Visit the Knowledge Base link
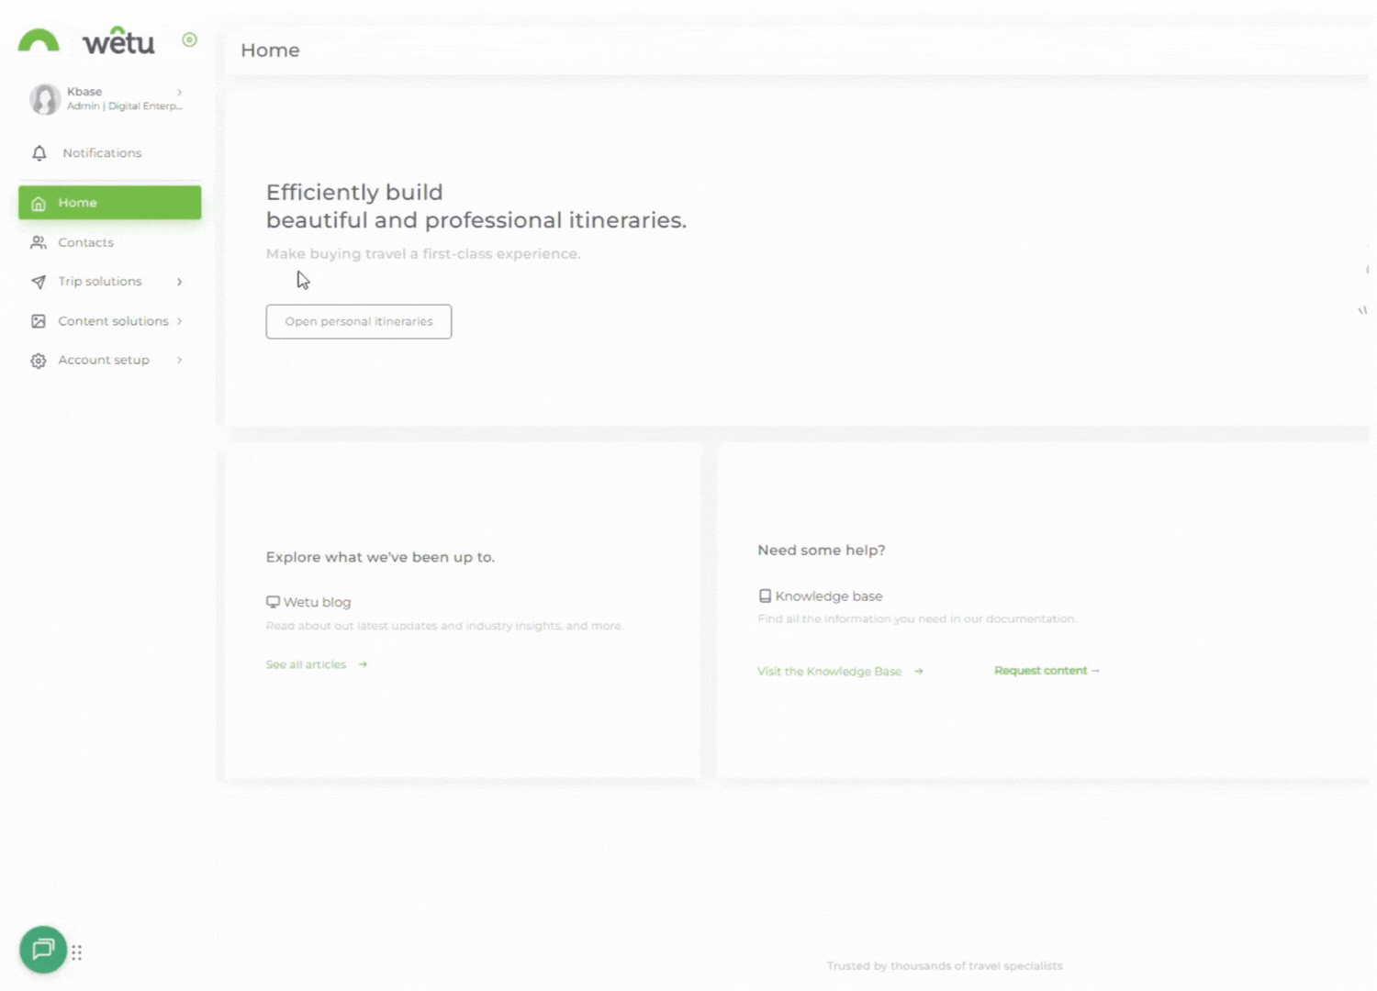1377x991 pixels. pos(840,672)
